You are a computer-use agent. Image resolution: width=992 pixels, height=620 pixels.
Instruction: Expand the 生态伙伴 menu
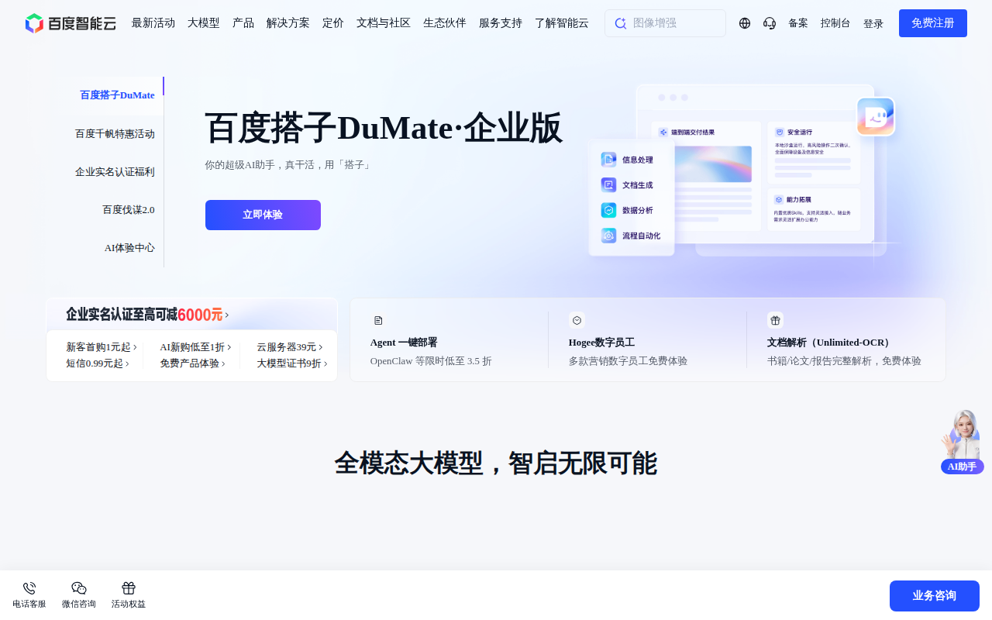[445, 23]
